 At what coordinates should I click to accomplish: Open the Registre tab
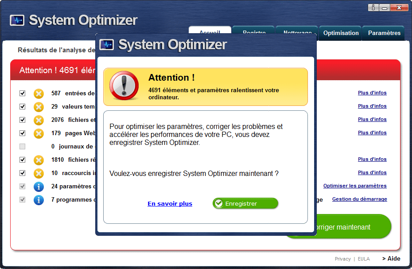pos(254,30)
